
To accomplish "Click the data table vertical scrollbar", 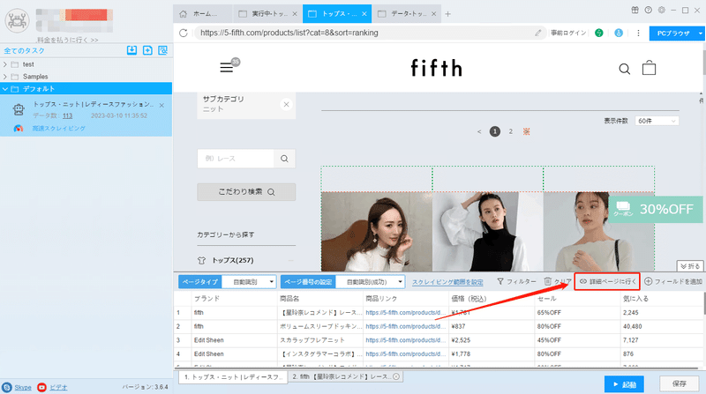I will tap(703, 303).
